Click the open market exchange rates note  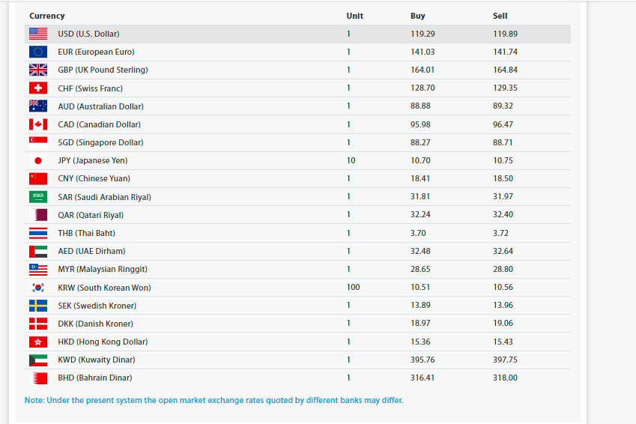tap(213, 401)
